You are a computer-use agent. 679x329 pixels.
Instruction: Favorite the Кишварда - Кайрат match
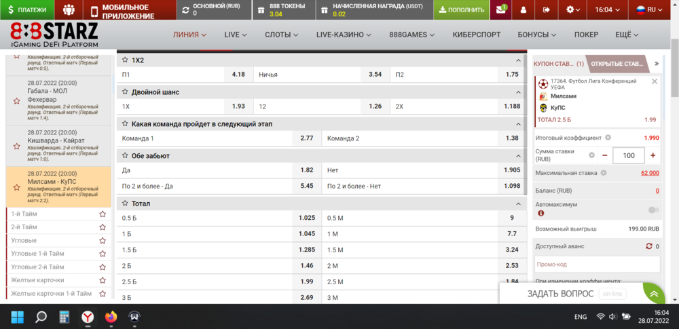(16, 147)
